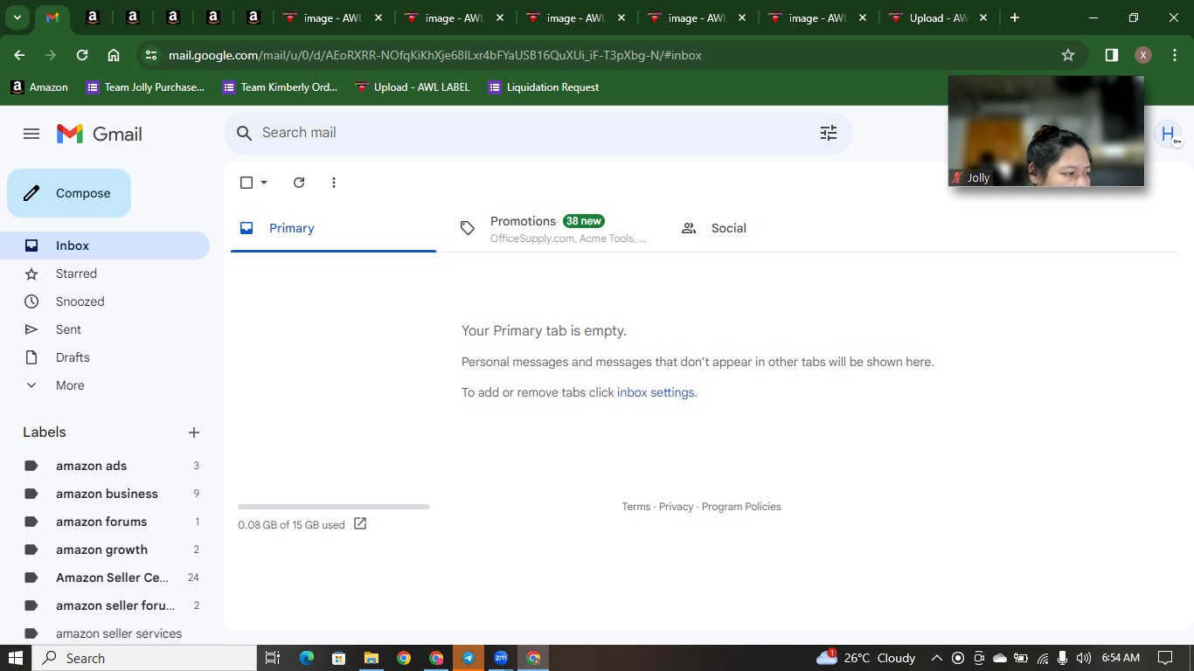Open the select messages dropdown arrow
The height and width of the screenshot is (671, 1194).
[264, 183]
